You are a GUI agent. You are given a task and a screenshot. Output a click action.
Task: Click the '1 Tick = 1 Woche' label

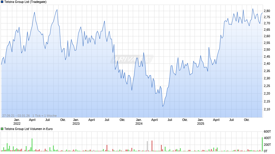[44, 116]
